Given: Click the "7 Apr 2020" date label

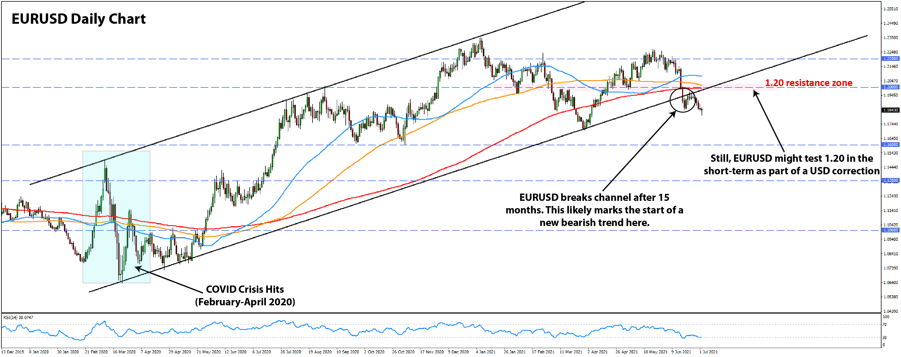Looking at the screenshot, I should 151,352.
